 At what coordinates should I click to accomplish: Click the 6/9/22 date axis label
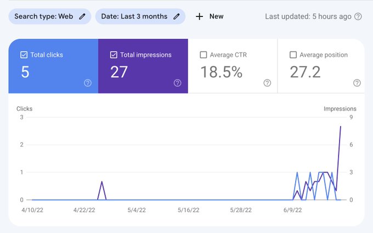tap(292, 210)
